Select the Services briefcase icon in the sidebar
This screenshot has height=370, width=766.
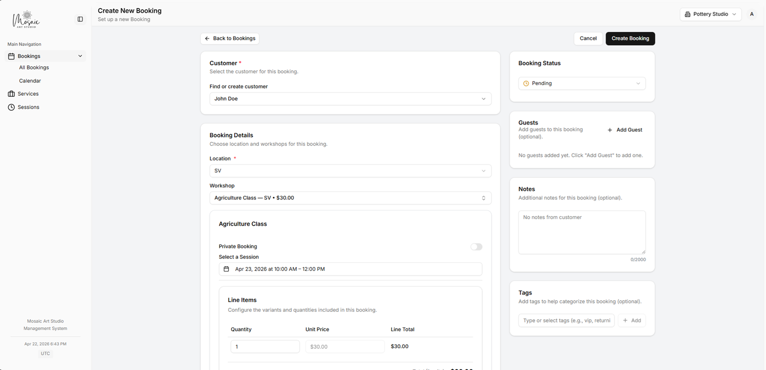[11, 94]
